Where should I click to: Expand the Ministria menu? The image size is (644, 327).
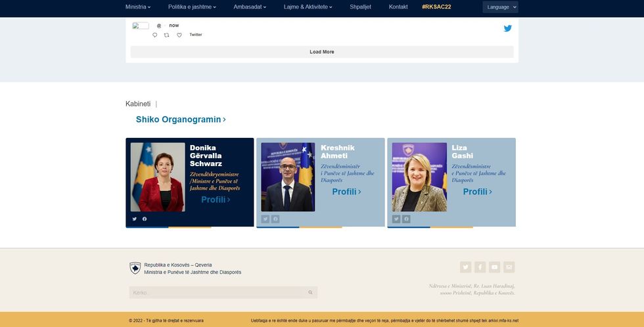pos(138,7)
